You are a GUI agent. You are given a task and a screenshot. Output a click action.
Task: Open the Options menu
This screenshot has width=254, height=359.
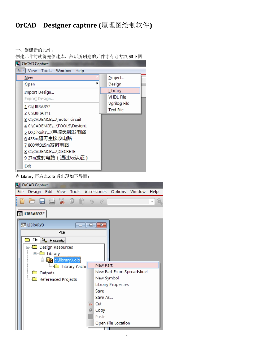pos(118,192)
